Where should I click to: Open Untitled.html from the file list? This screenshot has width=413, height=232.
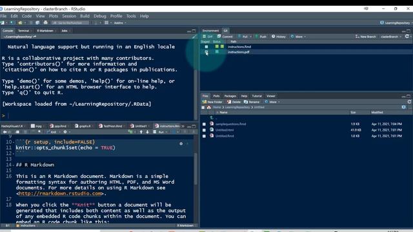225,130
